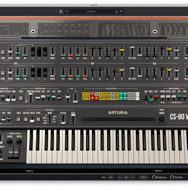Viewport: 188px width, 188px height.
Task: Load previous preset with the up triangle
Action: (116, 11)
